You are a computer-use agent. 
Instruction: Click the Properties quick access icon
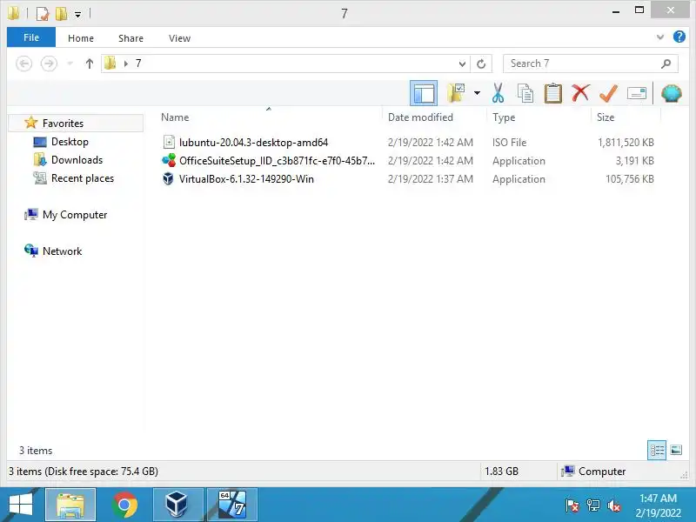coord(42,14)
